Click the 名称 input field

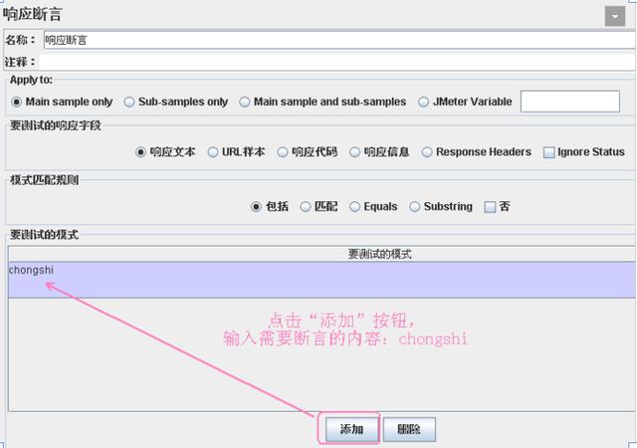(x=339, y=40)
